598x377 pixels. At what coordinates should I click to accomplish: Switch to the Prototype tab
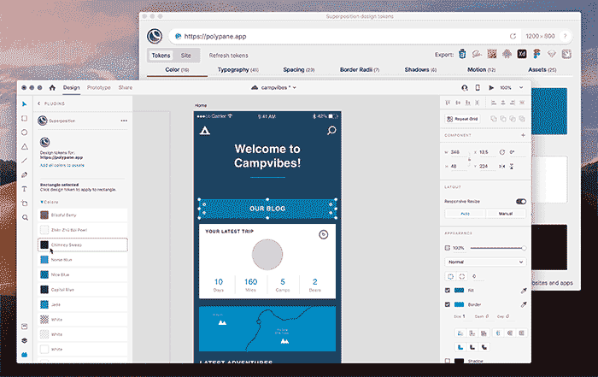(x=98, y=87)
